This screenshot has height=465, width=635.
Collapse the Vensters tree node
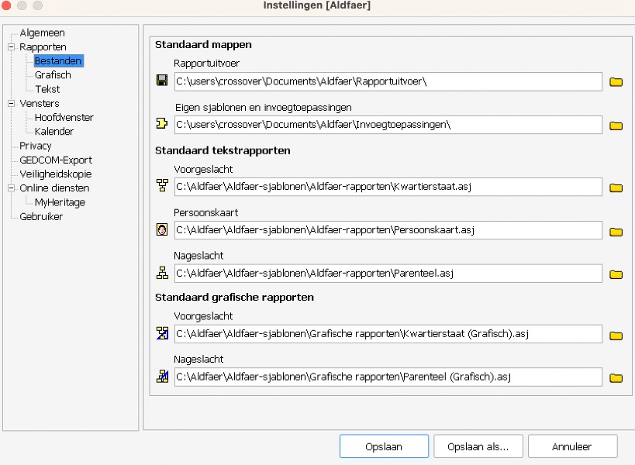(11, 104)
